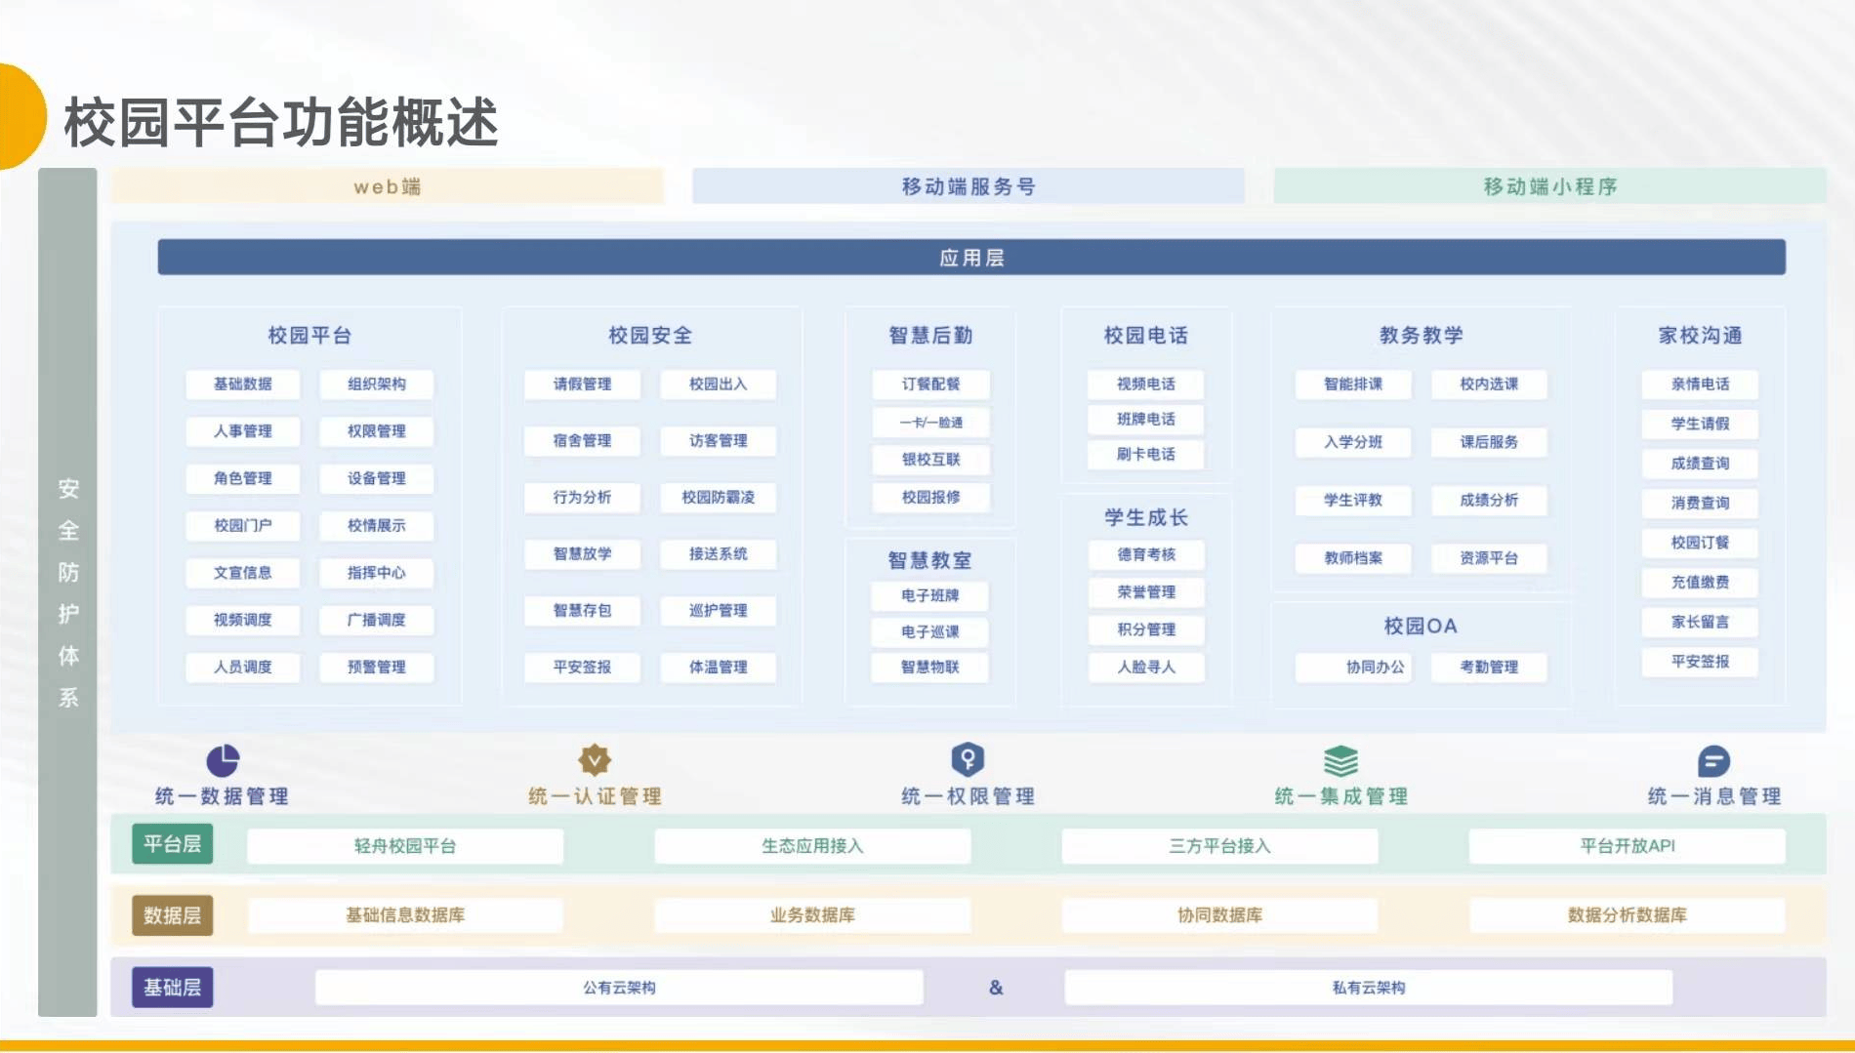This screenshot has width=1855, height=1053.
Task: Select the 移动端服务号 tab
Action: pos(969,186)
